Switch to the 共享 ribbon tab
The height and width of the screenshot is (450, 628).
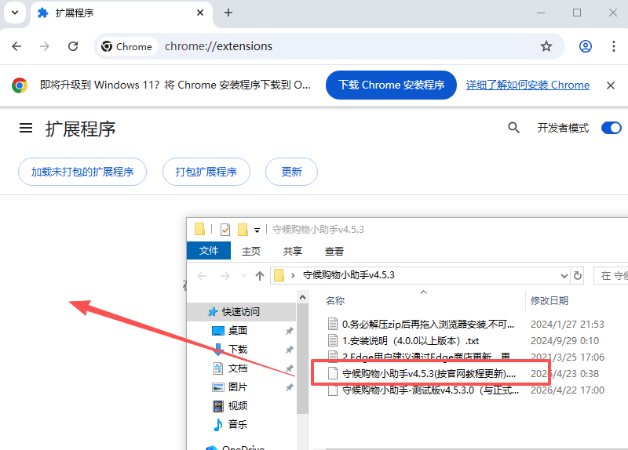pyautogui.click(x=292, y=251)
